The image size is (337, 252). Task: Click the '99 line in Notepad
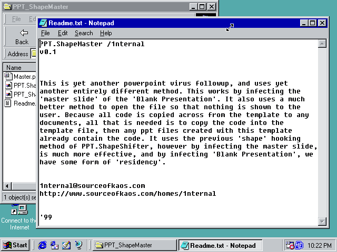click(46, 217)
